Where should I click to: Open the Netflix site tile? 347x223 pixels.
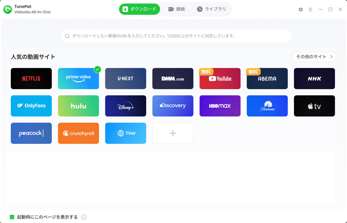[x=31, y=78]
